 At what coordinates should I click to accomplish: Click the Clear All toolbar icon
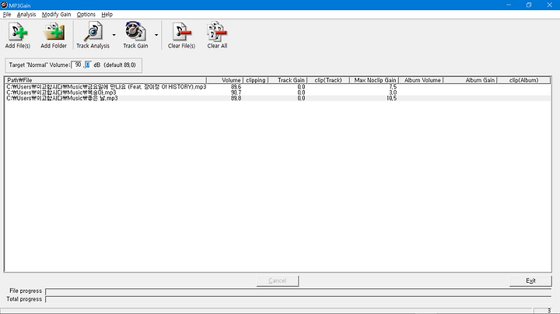coord(217,35)
